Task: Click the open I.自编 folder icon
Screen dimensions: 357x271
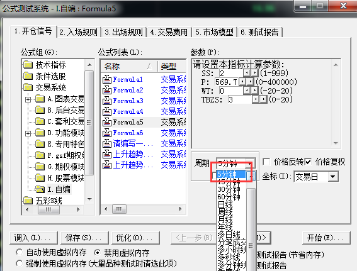Action: [x=40, y=189]
